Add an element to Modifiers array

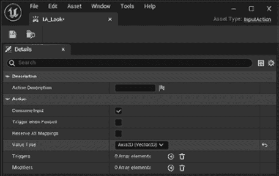(171, 168)
